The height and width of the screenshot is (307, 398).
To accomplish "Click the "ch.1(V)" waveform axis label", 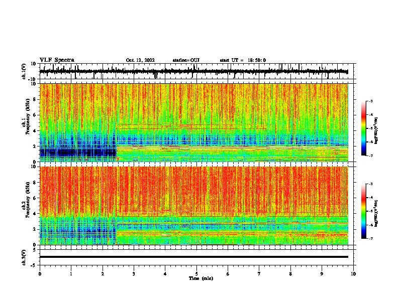I will tap(24, 71).
